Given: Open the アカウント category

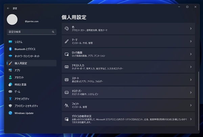Looking at the screenshot, I should click(x=31, y=77).
